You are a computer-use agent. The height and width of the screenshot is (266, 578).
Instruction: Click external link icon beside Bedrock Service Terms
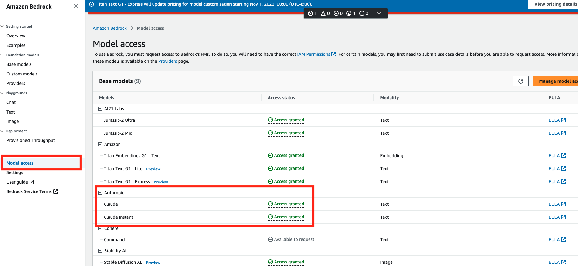[x=56, y=191]
